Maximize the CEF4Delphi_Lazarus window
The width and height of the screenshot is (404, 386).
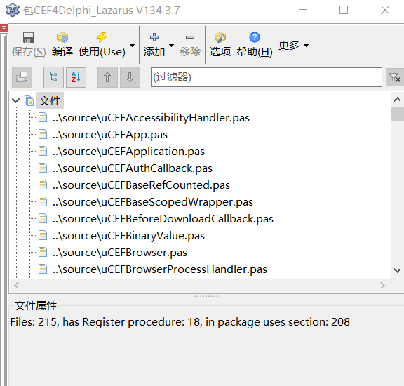click(344, 10)
